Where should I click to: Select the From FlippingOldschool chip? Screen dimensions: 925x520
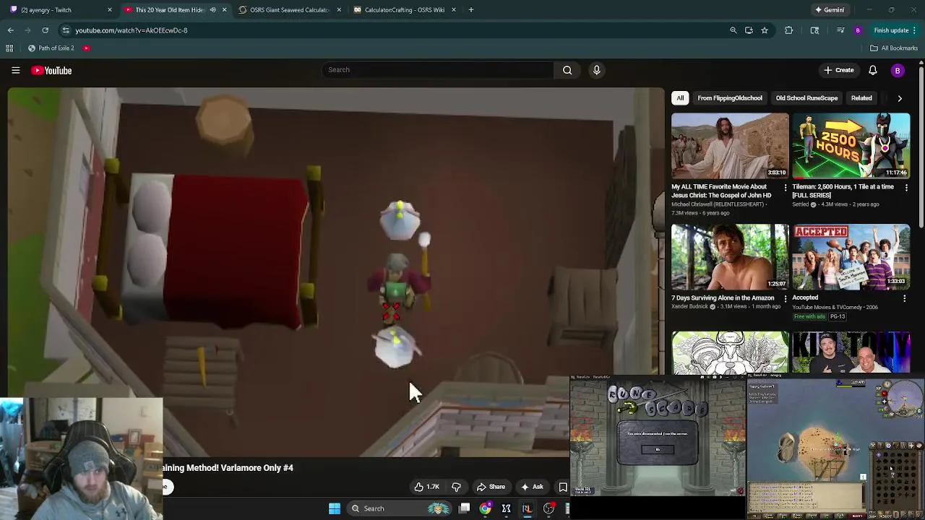point(730,98)
